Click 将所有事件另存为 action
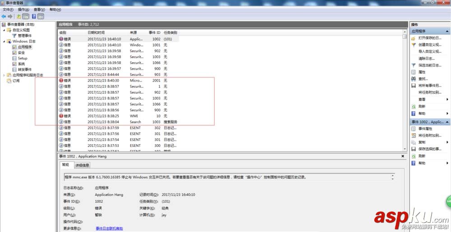The image size is (451, 232). (430, 86)
